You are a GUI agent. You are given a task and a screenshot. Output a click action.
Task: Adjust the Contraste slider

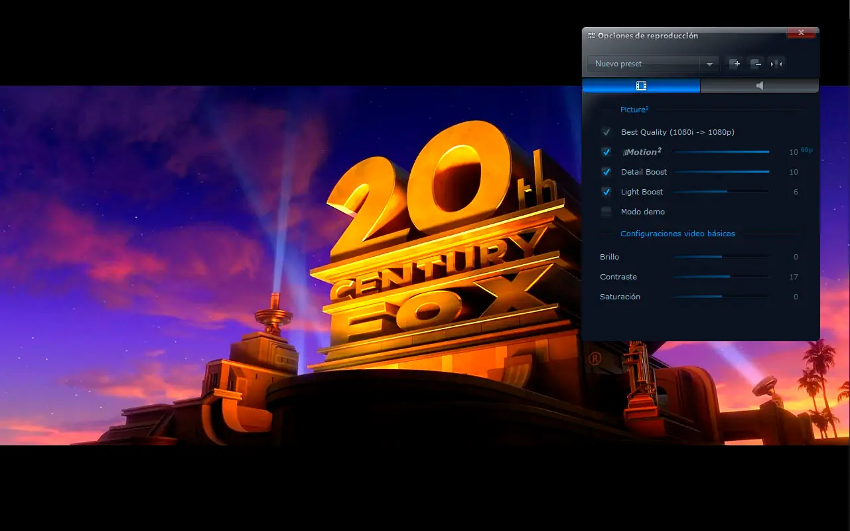click(721, 277)
